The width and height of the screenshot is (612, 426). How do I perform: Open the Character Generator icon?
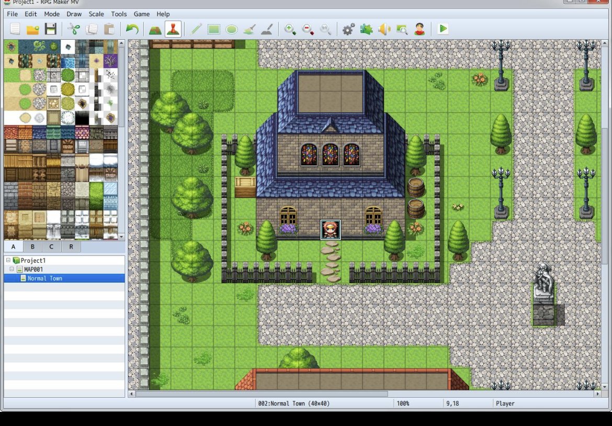[420, 29]
